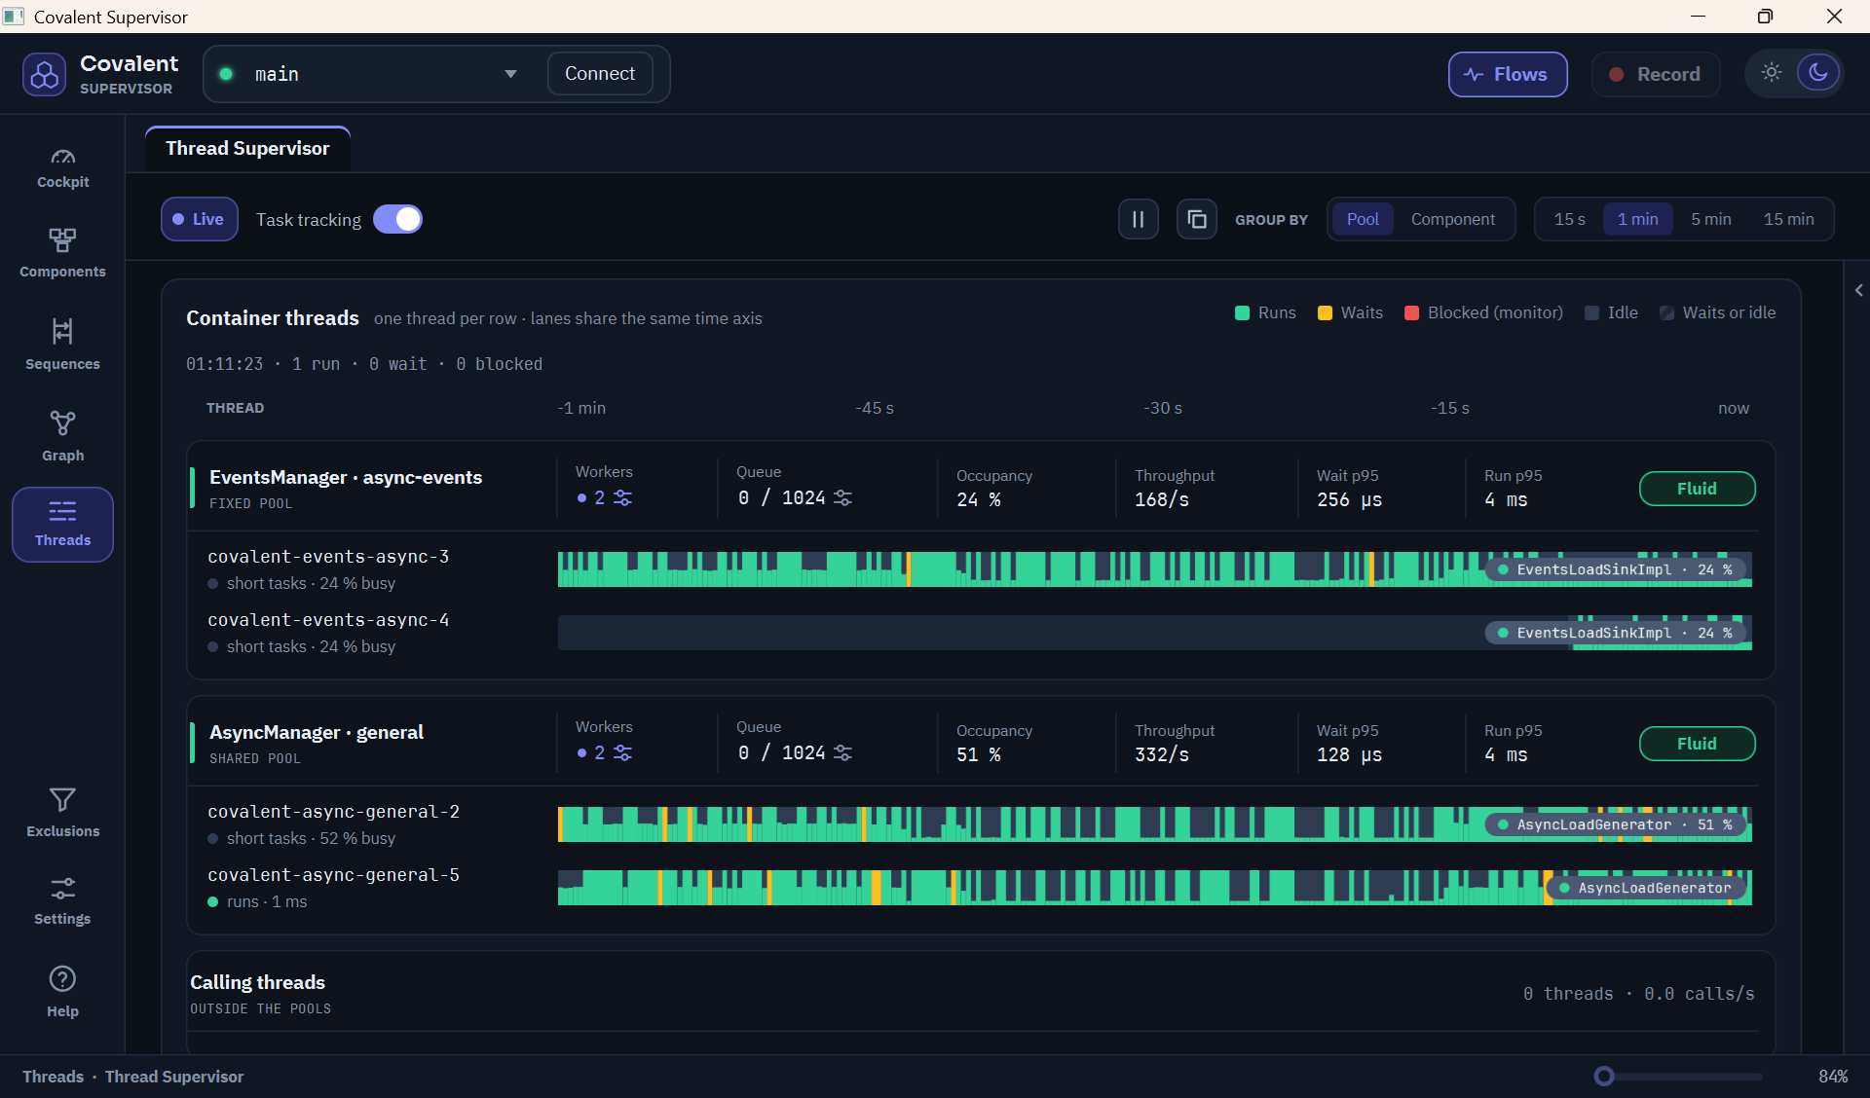Select the covalent-async-general-2 thread name
The width and height of the screenshot is (1870, 1098).
point(333,811)
